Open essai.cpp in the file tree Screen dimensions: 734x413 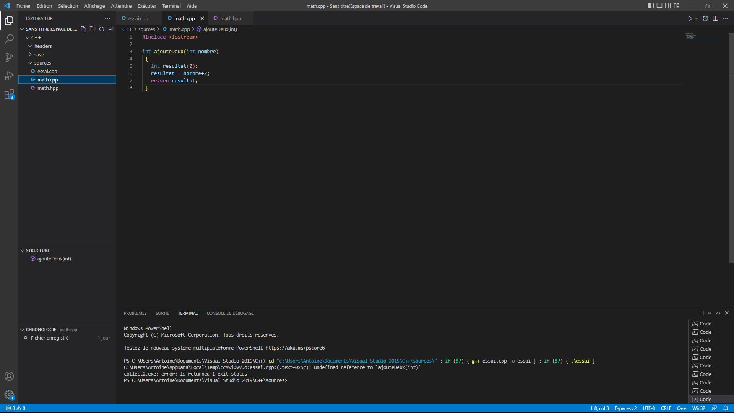click(67, 71)
